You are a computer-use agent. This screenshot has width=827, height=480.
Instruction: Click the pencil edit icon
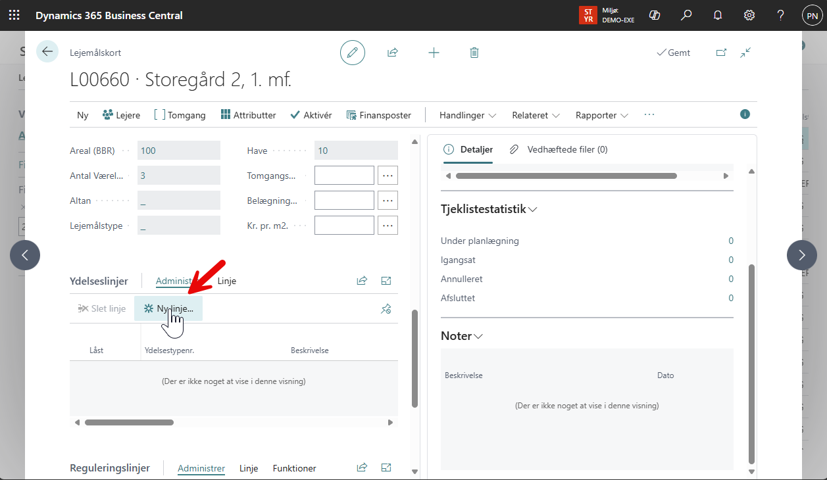352,53
